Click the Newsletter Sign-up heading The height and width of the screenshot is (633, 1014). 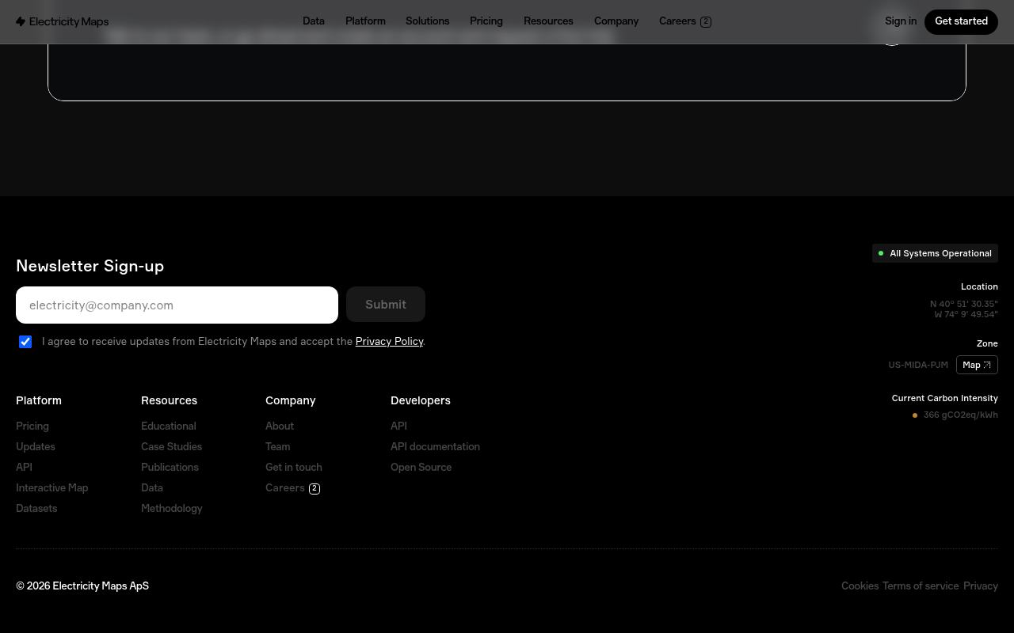pyautogui.click(x=90, y=266)
